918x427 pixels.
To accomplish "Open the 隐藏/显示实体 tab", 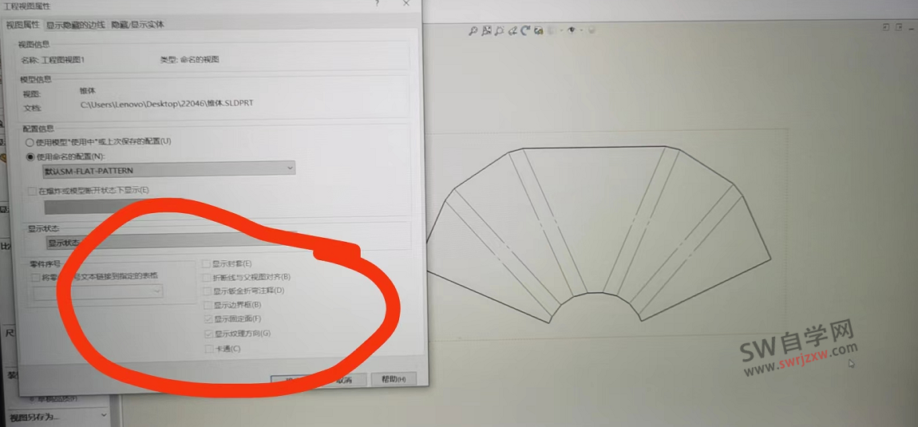I will [138, 25].
